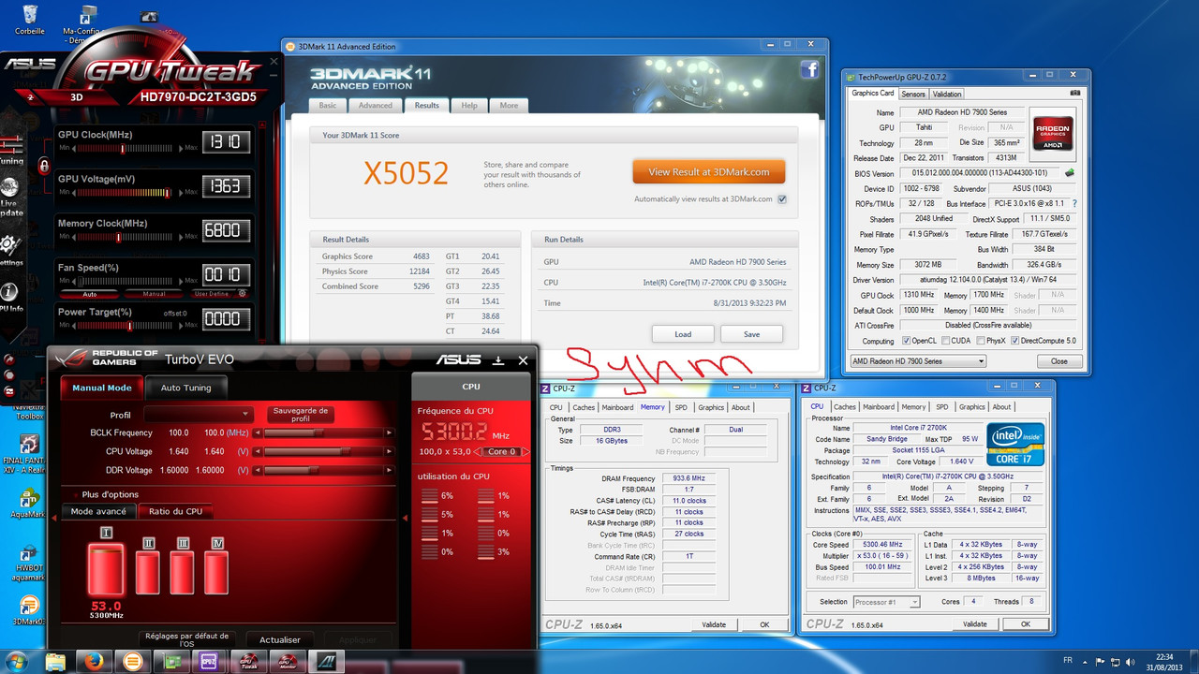Open GPU Info in GPU Tweak sidebar
This screenshot has height=674, width=1199.
tap(10, 296)
